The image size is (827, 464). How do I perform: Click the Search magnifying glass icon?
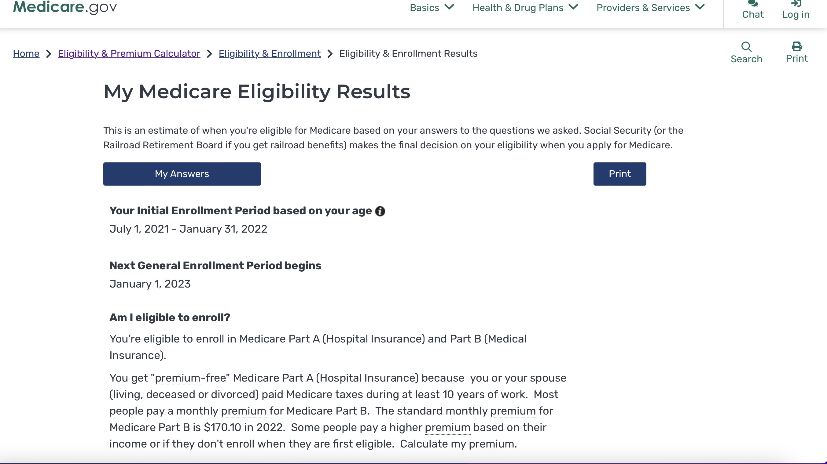(746, 47)
